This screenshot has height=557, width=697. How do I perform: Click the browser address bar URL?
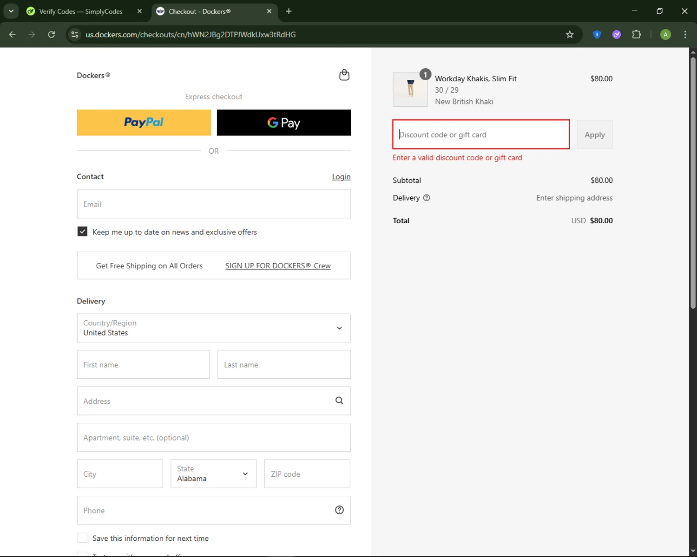pyautogui.click(x=191, y=34)
